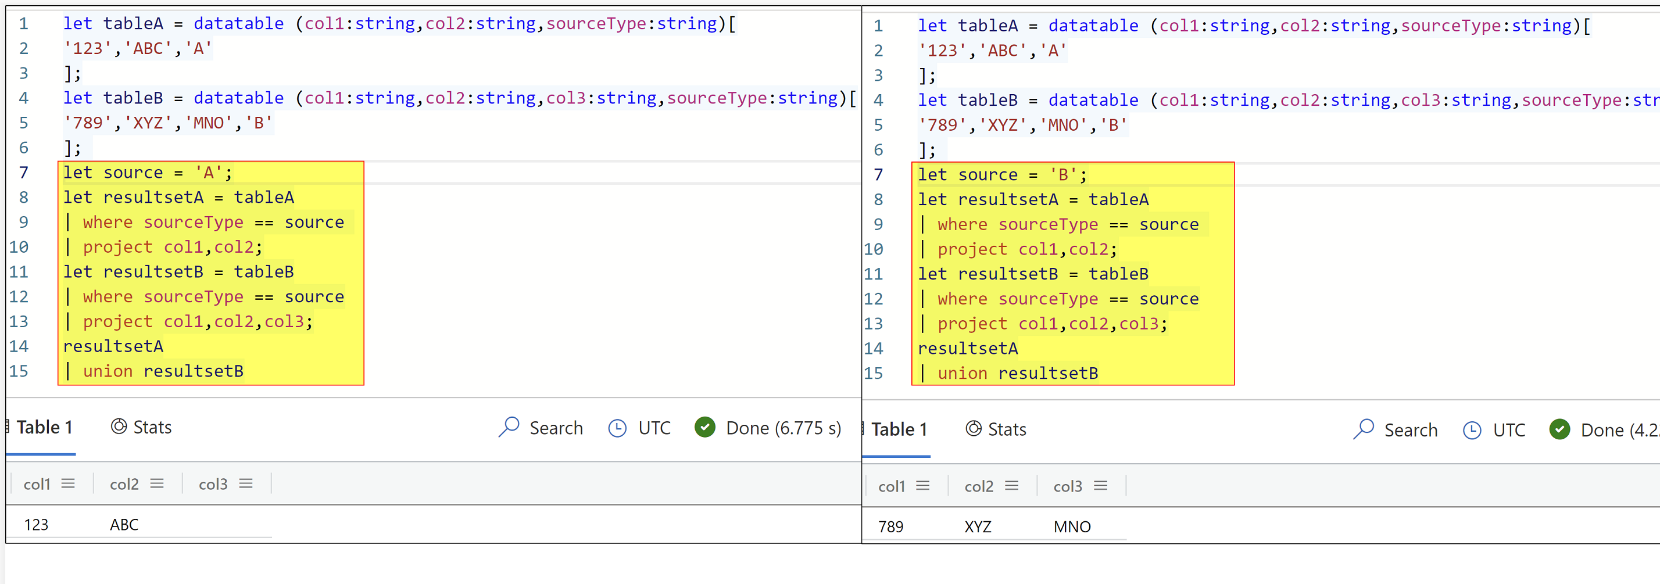Click the UTC clock icon on the left pane
1660x584 pixels.
point(617,427)
